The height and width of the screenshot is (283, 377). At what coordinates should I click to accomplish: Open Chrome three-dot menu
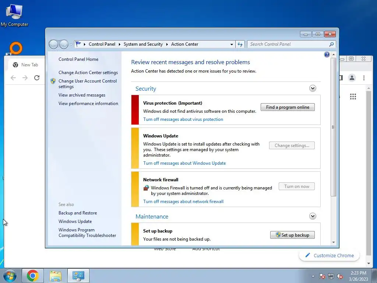click(x=364, y=78)
